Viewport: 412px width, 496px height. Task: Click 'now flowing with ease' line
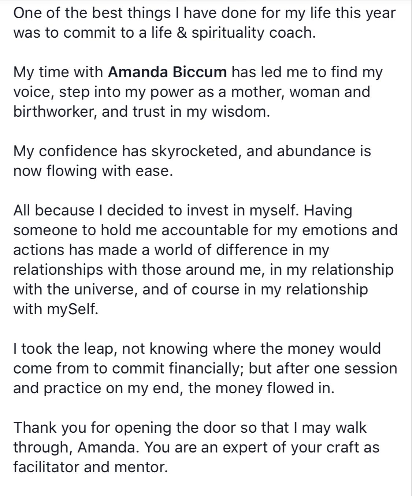pos(93,171)
